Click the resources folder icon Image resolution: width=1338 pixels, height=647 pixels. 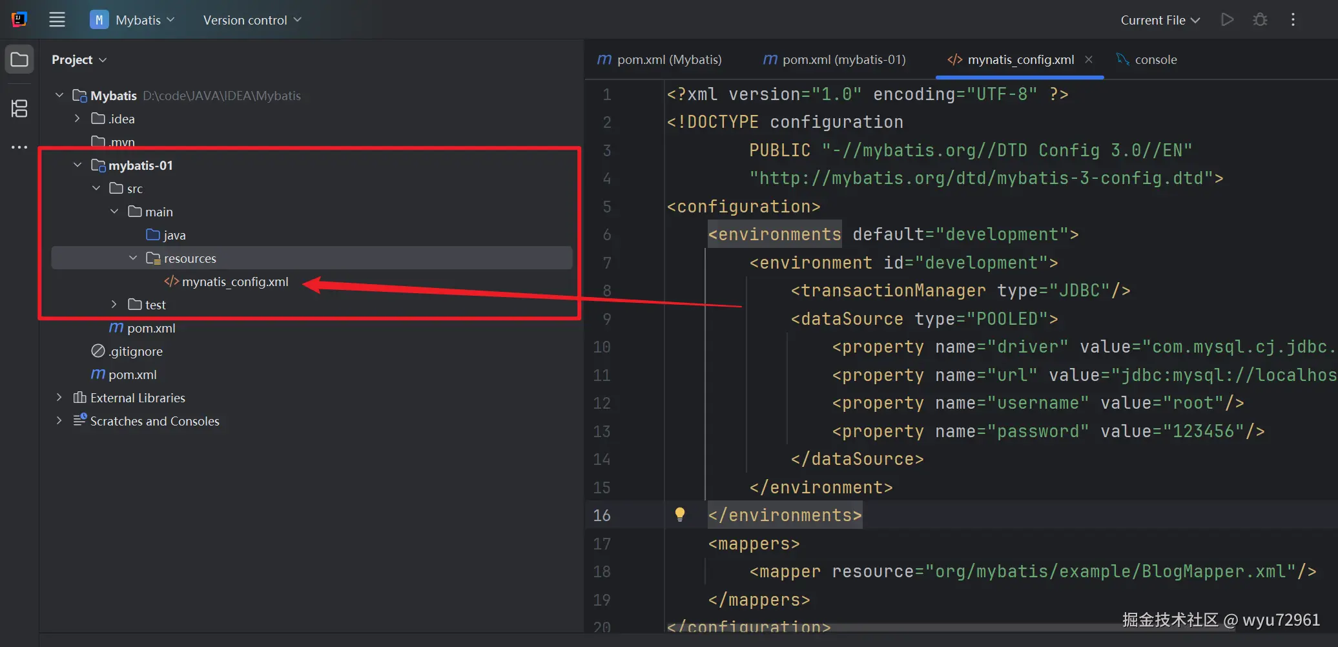pos(153,258)
